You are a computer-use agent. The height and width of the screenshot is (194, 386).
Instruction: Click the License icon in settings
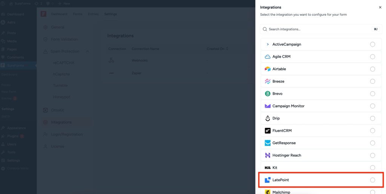tap(45, 146)
